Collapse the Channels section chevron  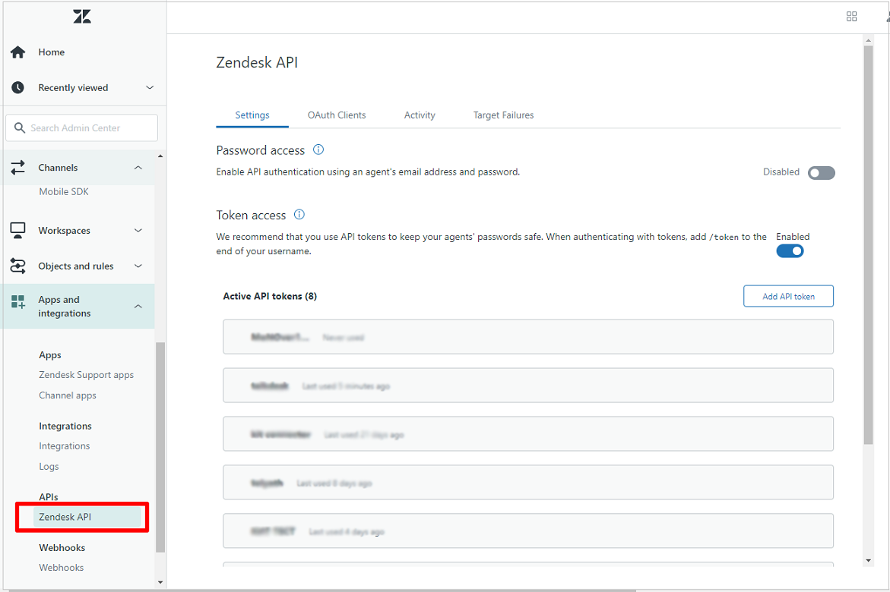pos(138,167)
